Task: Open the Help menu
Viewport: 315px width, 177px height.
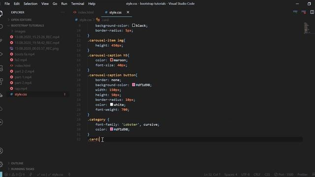Action: 92,3
